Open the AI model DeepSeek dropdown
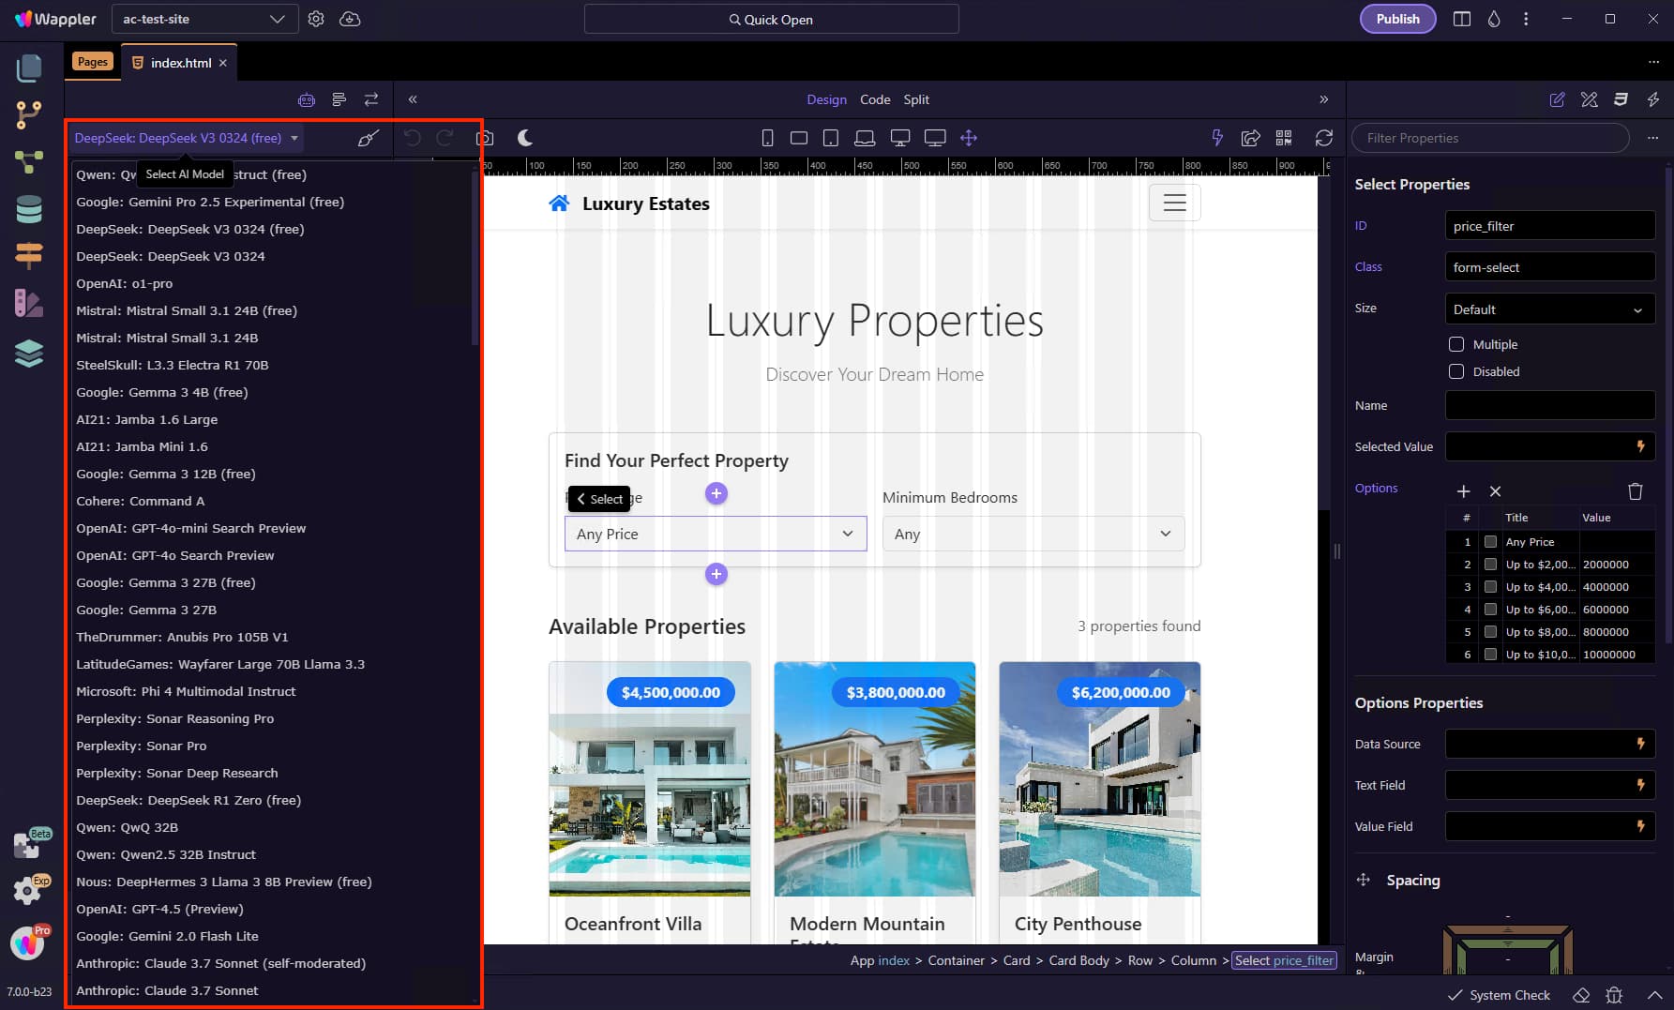1674x1010 pixels. [187, 138]
